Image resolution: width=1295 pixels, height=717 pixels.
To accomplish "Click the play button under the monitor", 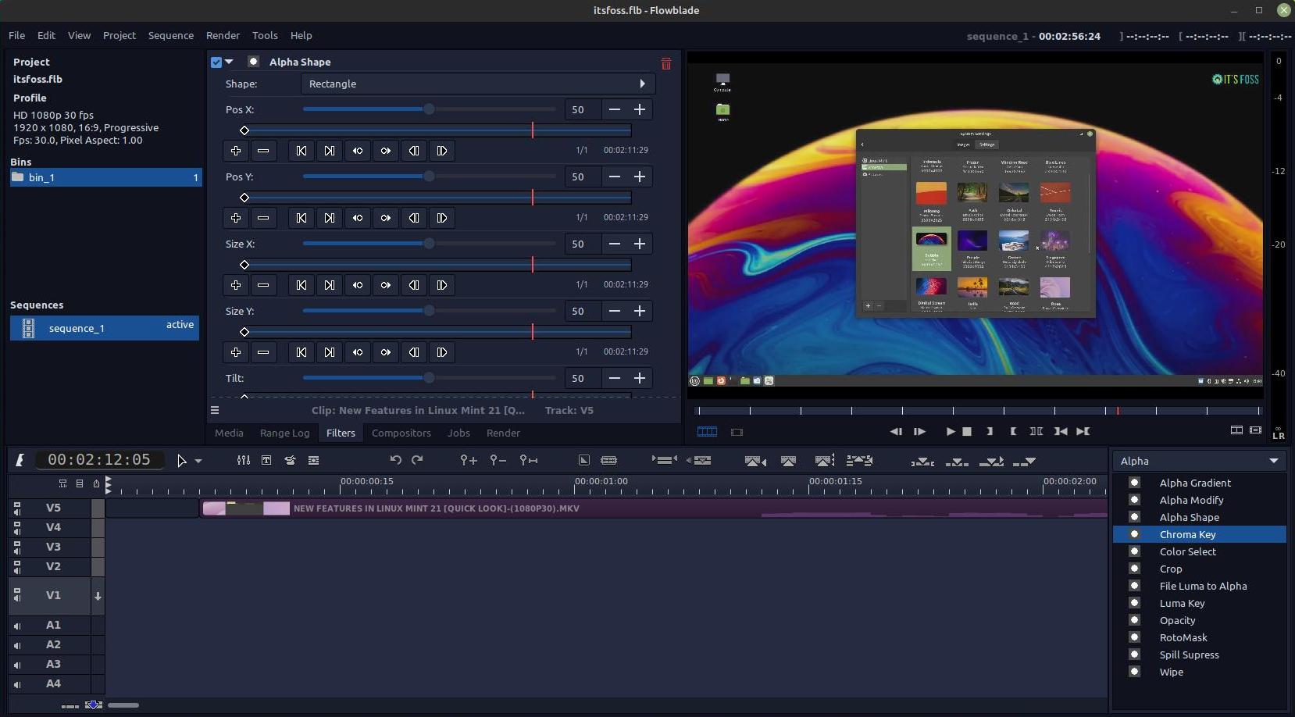I will (950, 431).
